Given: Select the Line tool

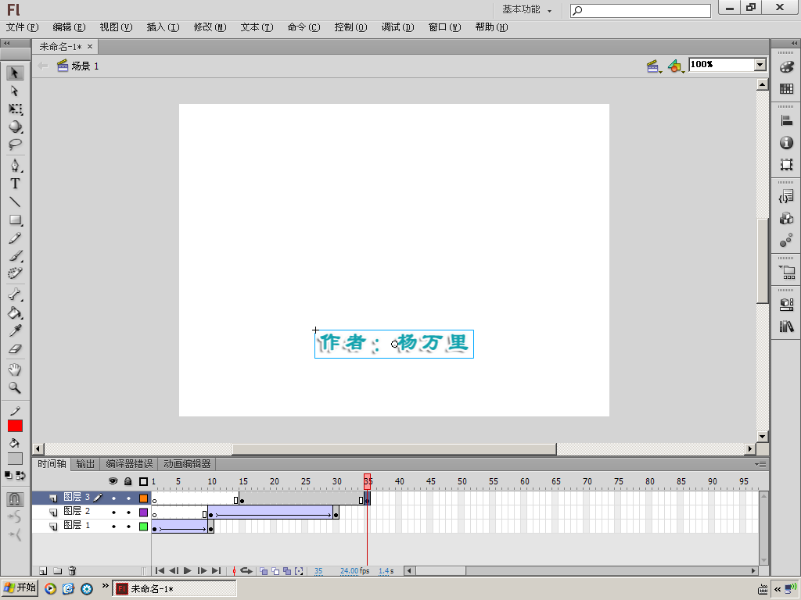Looking at the screenshot, I should pos(15,202).
